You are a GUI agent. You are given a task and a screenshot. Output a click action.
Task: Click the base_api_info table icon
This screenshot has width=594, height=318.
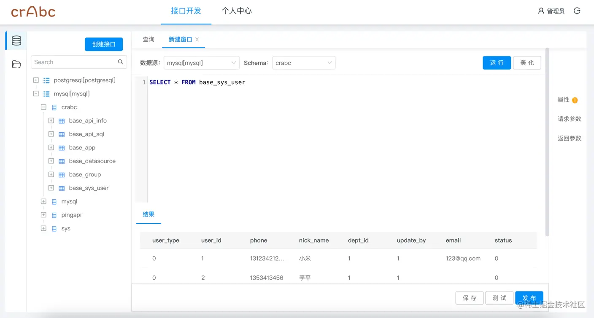[62, 121]
